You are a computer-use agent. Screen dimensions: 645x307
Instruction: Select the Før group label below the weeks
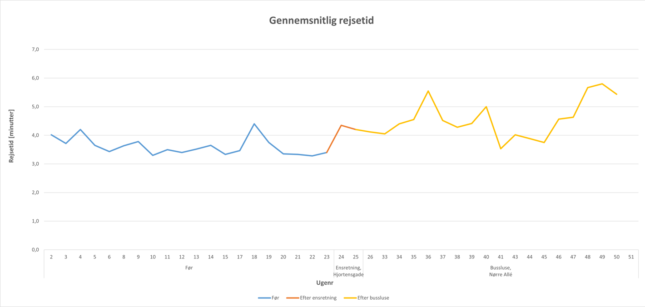point(189,268)
